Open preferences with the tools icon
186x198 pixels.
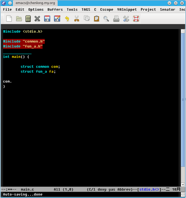126,19
